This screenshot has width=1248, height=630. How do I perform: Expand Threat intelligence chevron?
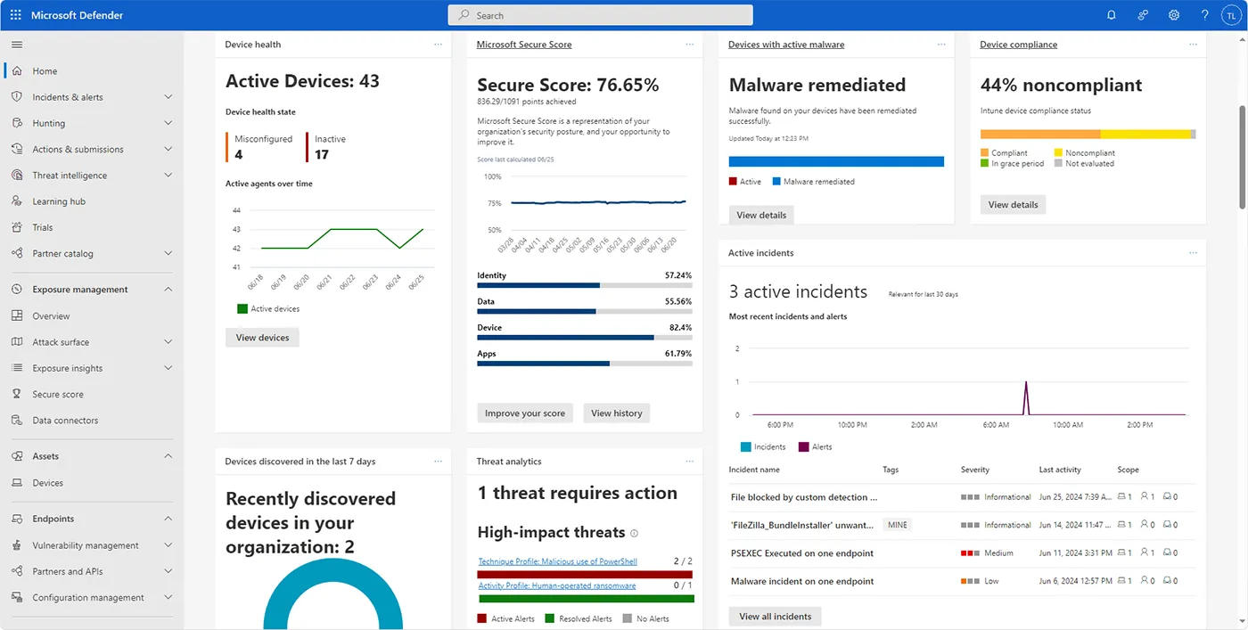coord(168,176)
